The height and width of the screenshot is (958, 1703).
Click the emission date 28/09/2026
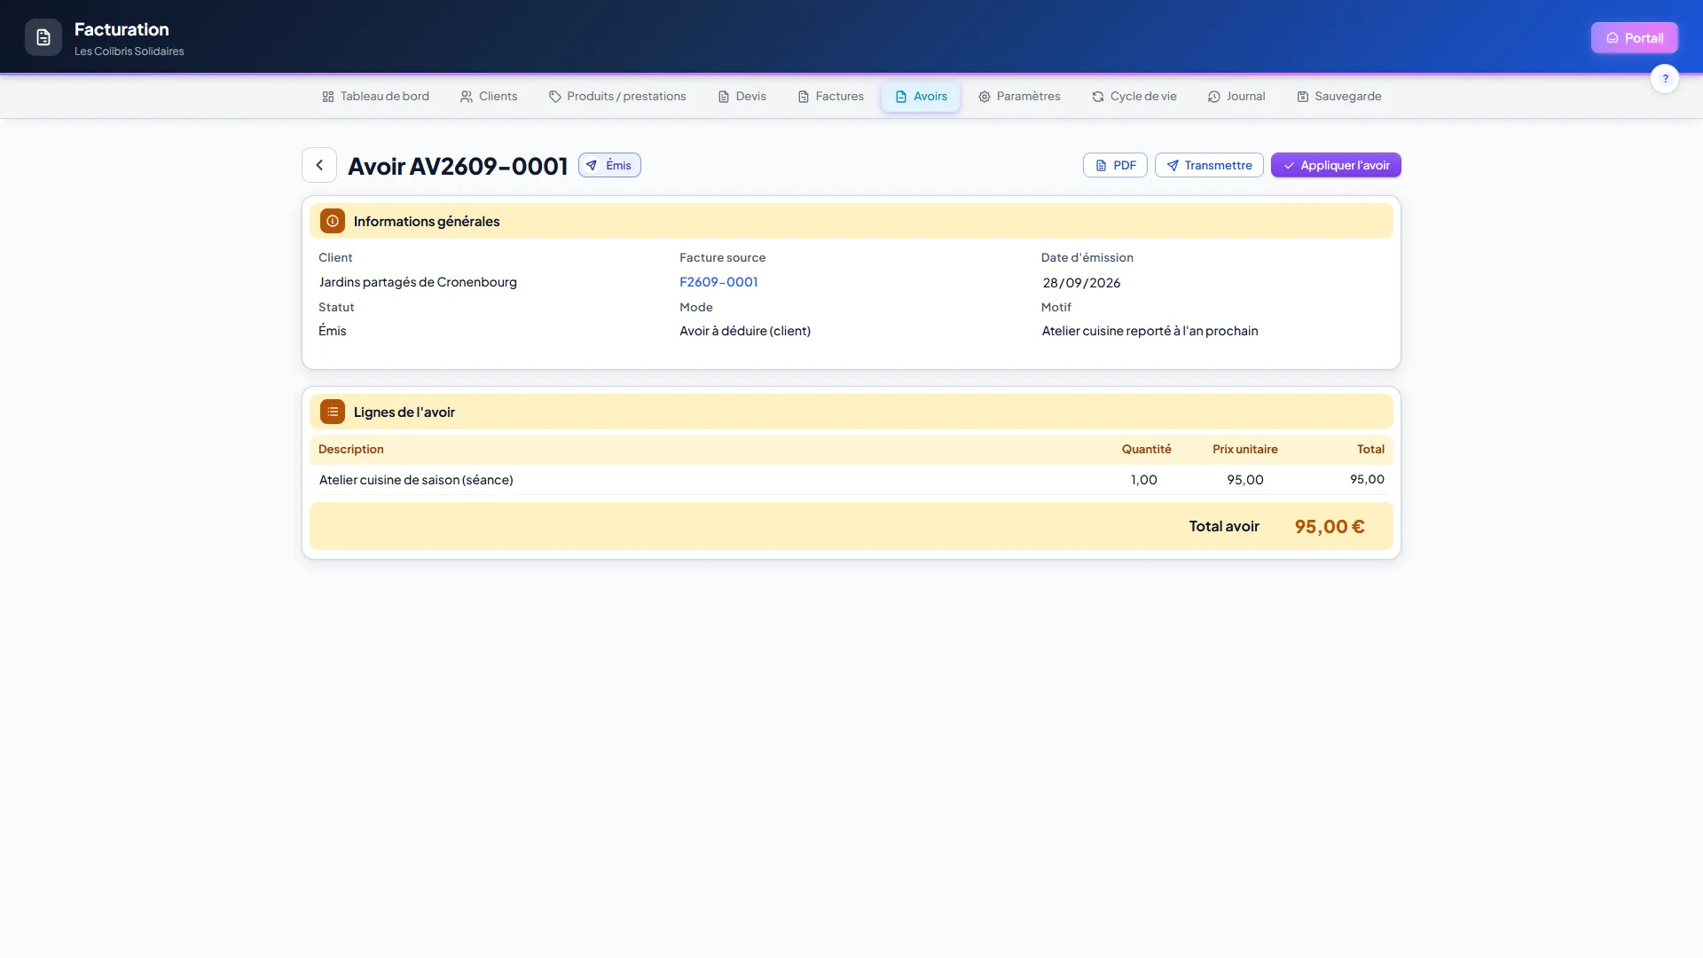pyautogui.click(x=1081, y=283)
